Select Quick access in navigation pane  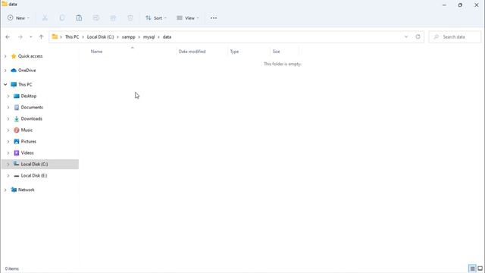pos(30,56)
